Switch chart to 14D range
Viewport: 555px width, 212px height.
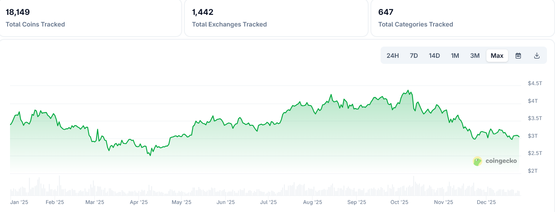434,55
